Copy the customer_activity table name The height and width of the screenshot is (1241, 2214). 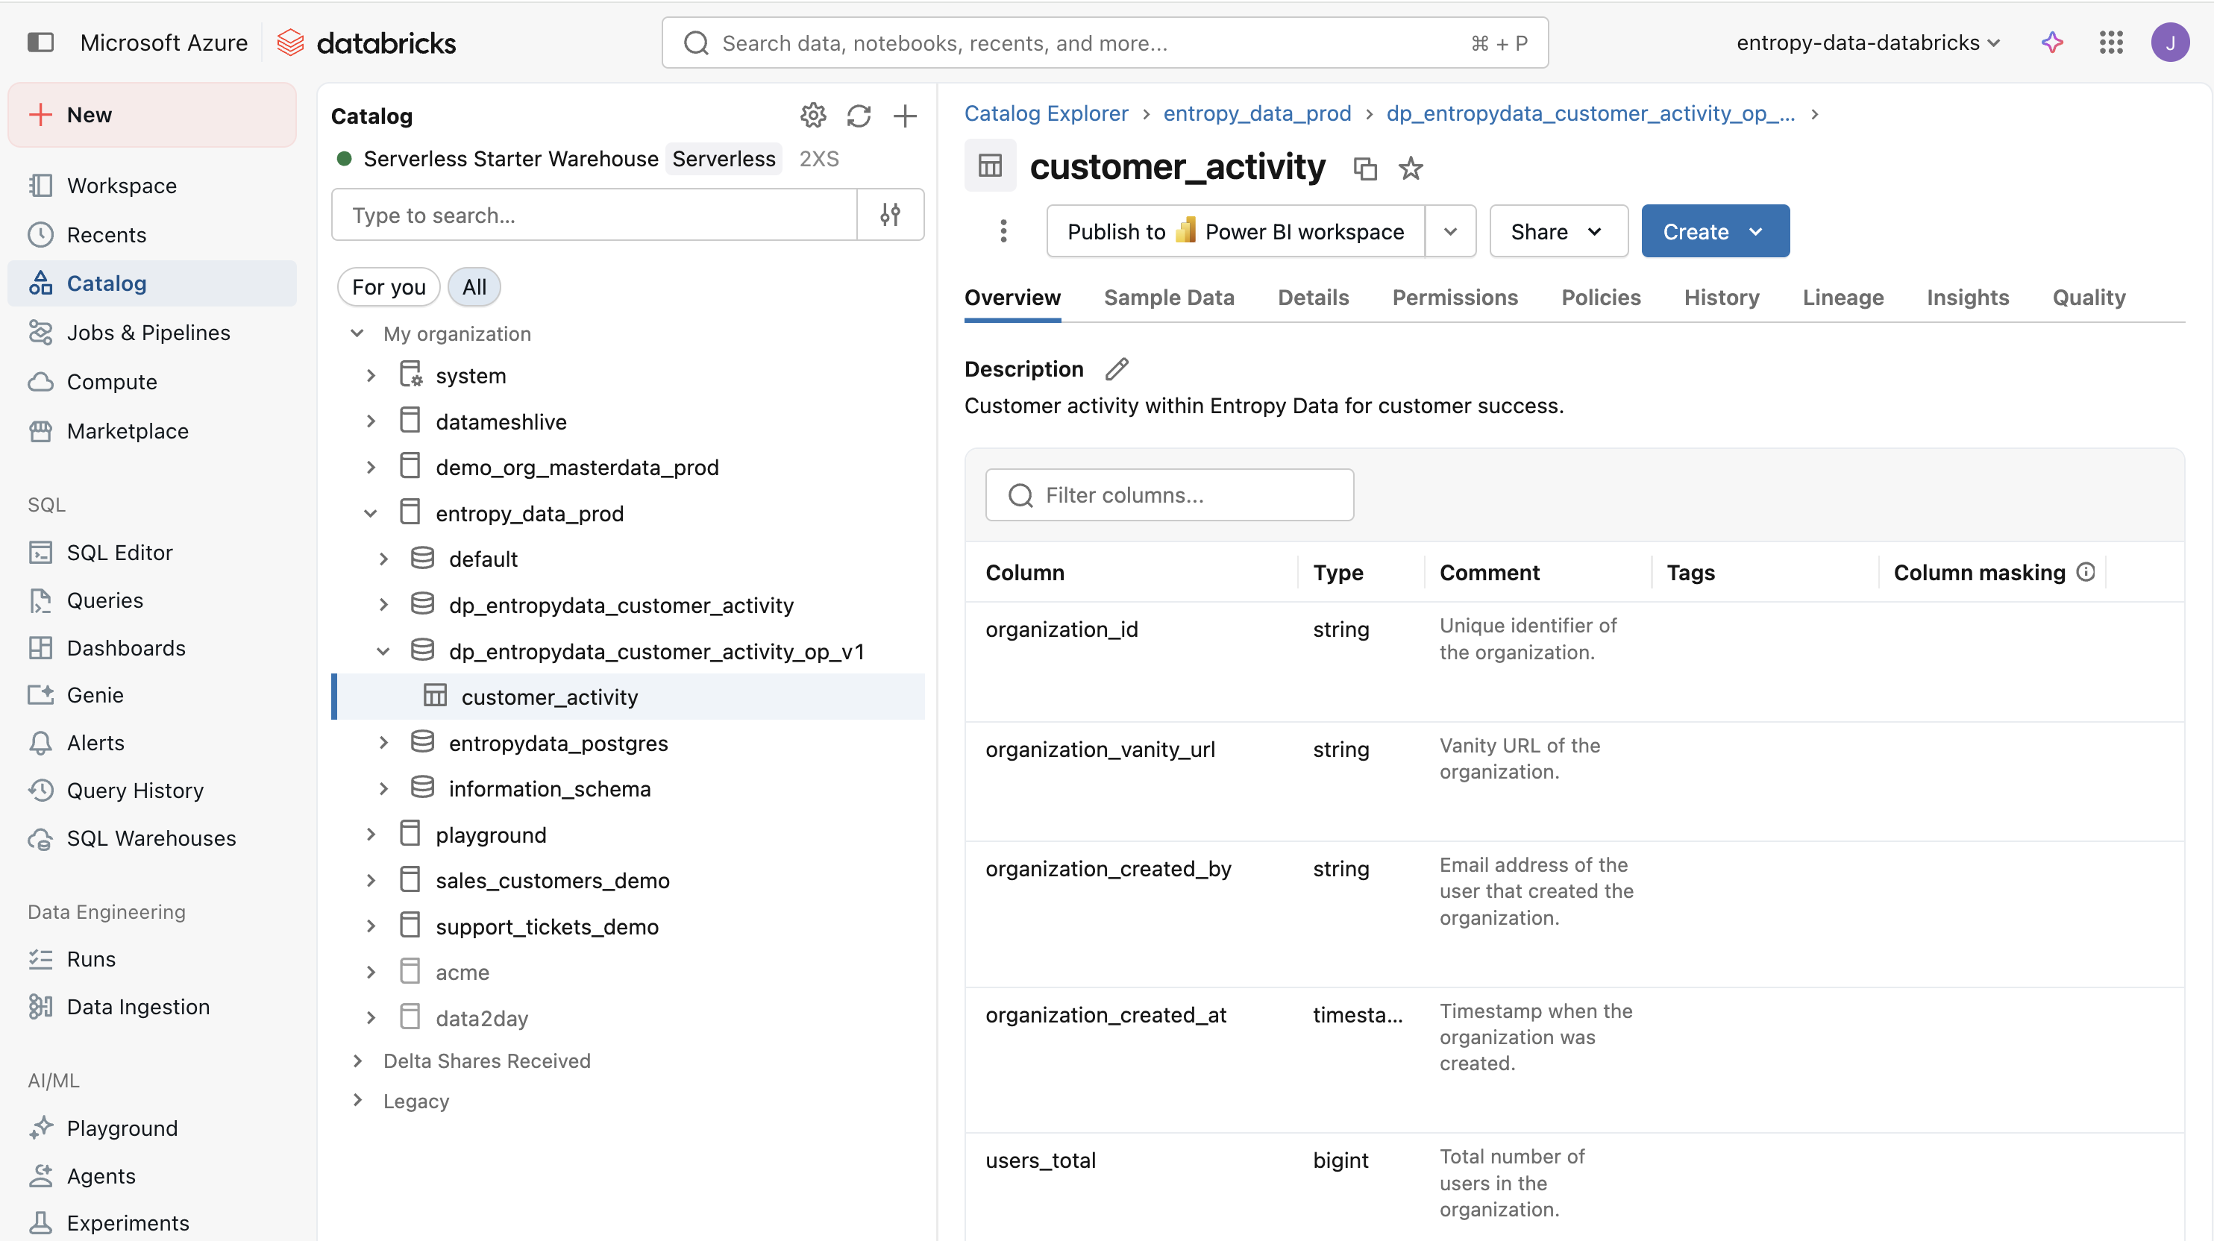(1365, 169)
